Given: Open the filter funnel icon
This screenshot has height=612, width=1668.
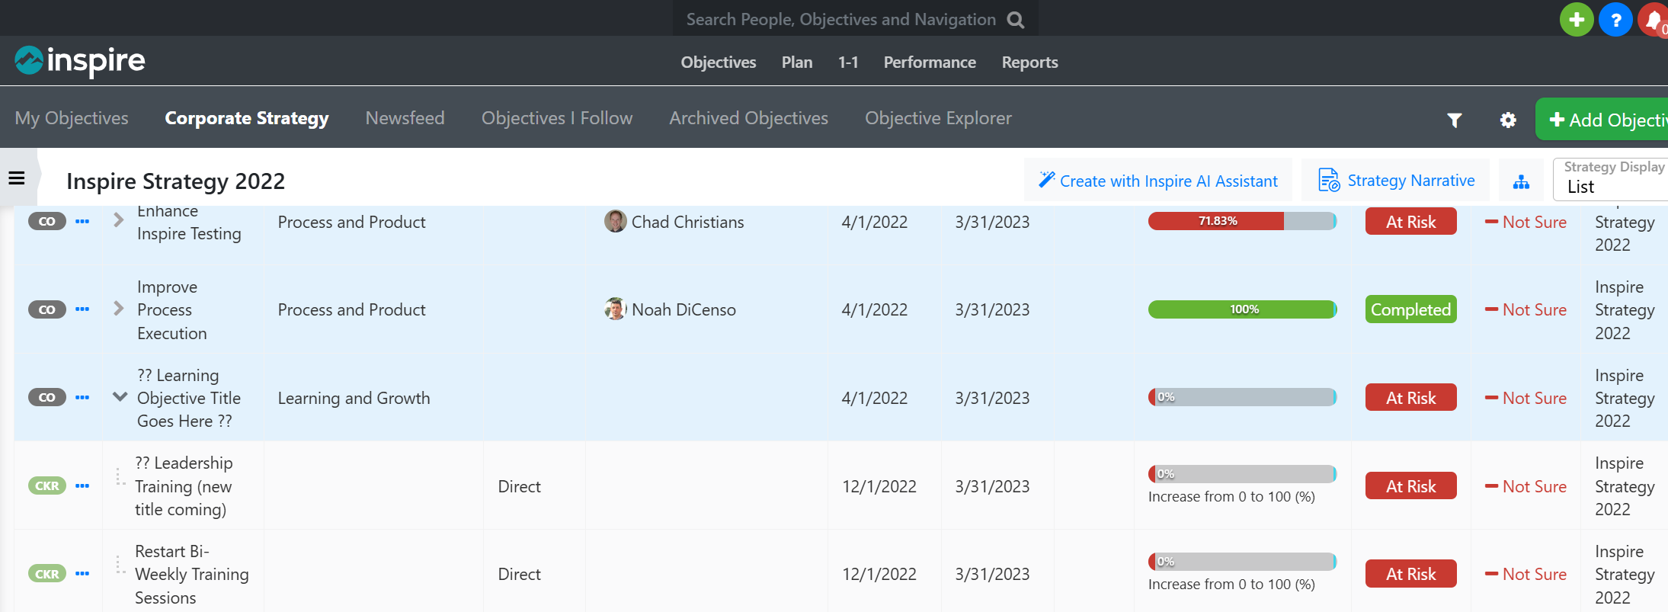Looking at the screenshot, I should point(1454,120).
